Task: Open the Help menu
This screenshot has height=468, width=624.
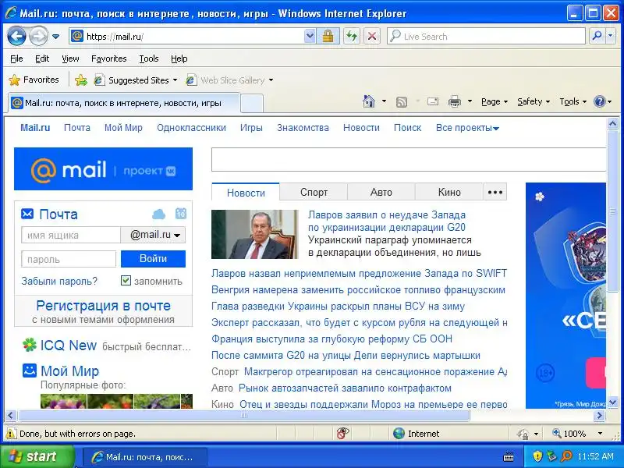Action: (179, 58)
